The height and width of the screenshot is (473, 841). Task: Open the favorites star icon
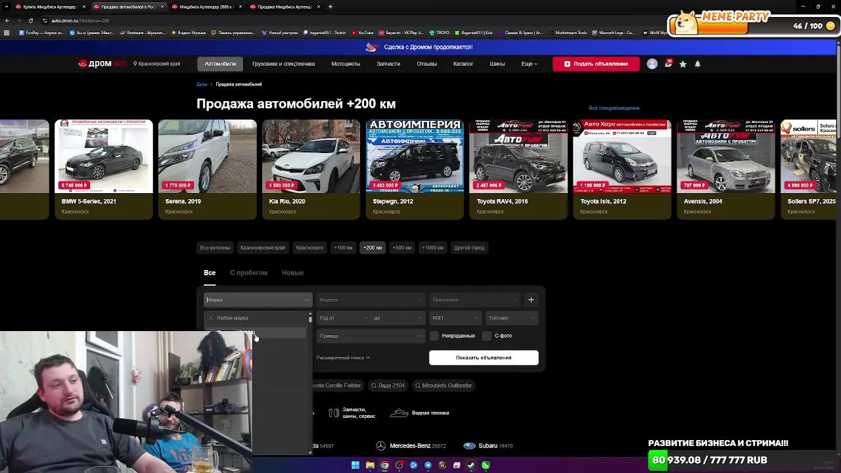point(683,64)
